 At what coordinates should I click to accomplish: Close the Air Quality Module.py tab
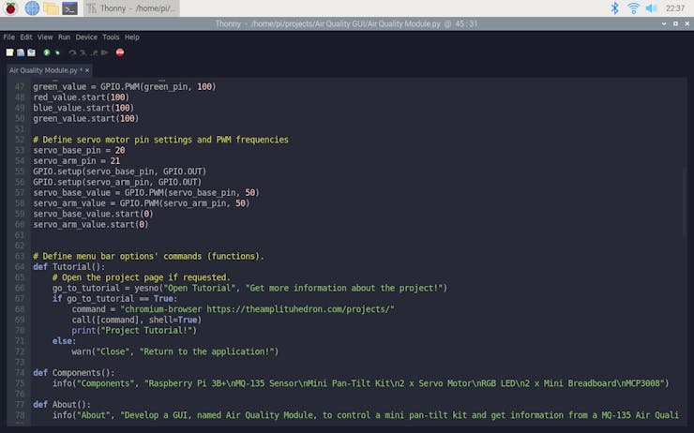click(87, 70)
